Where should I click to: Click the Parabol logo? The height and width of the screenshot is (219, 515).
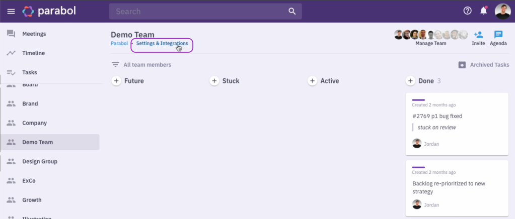[49, 12]
